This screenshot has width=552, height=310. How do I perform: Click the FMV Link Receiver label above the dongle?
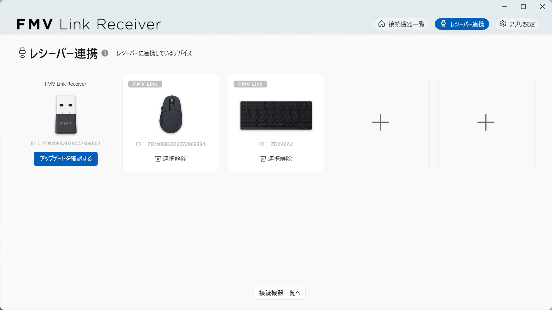66,84
